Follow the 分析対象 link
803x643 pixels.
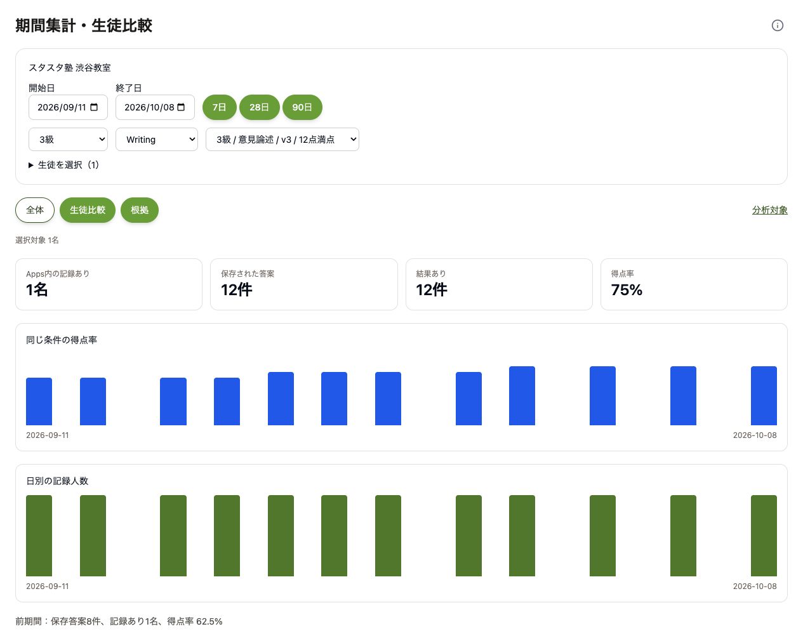tap(769, 210)
